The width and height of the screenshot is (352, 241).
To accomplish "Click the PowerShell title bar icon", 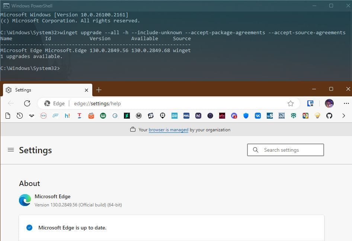I will click(x=6, y=6).
